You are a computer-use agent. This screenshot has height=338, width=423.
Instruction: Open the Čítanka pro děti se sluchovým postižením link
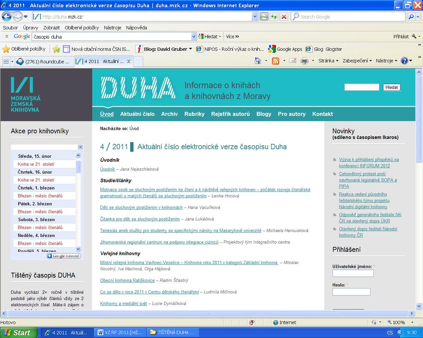[140, 219]
